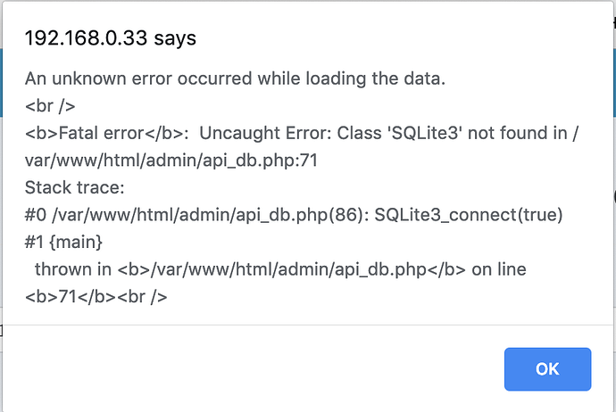This screenshot has width=616, height=412.
Task: Click the 'SQLite3_connect(true)' function text
Action: pos(470,215)
